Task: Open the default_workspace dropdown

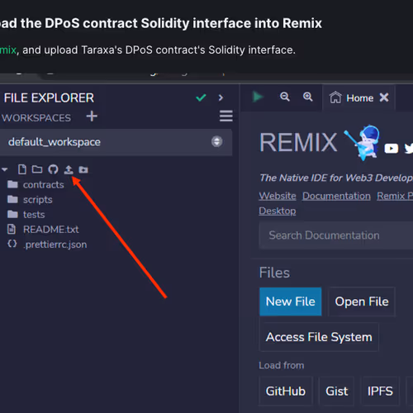Action: (x=116, y=142)
